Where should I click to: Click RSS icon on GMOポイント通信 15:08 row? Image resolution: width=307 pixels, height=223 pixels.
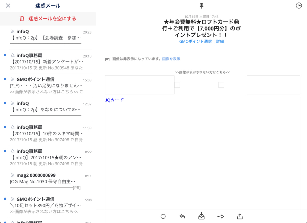click(13, 80)
